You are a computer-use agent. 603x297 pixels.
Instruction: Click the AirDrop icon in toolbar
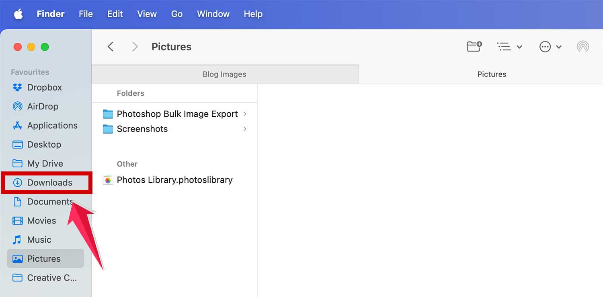[582, 47]
